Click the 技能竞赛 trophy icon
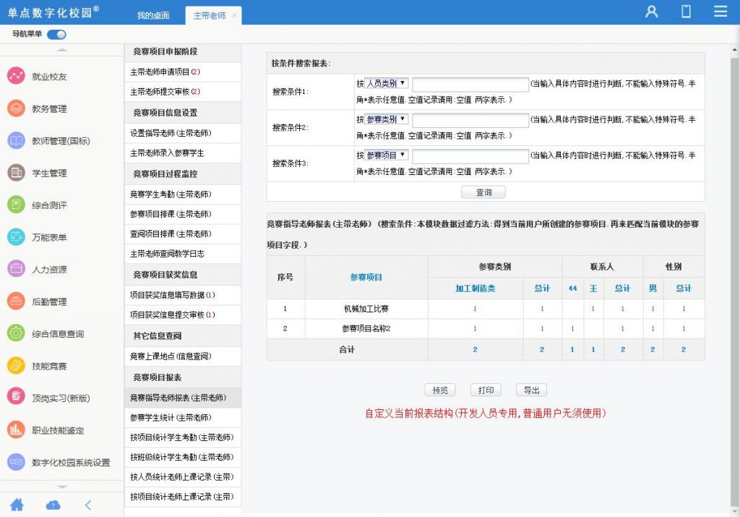Screen dimensions: 740x517 coord(17,366)
